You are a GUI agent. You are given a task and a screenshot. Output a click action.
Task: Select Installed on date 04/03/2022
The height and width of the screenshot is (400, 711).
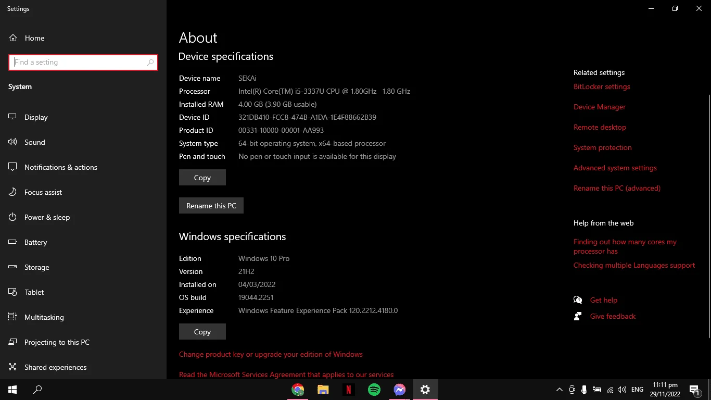tap(257, 284)
